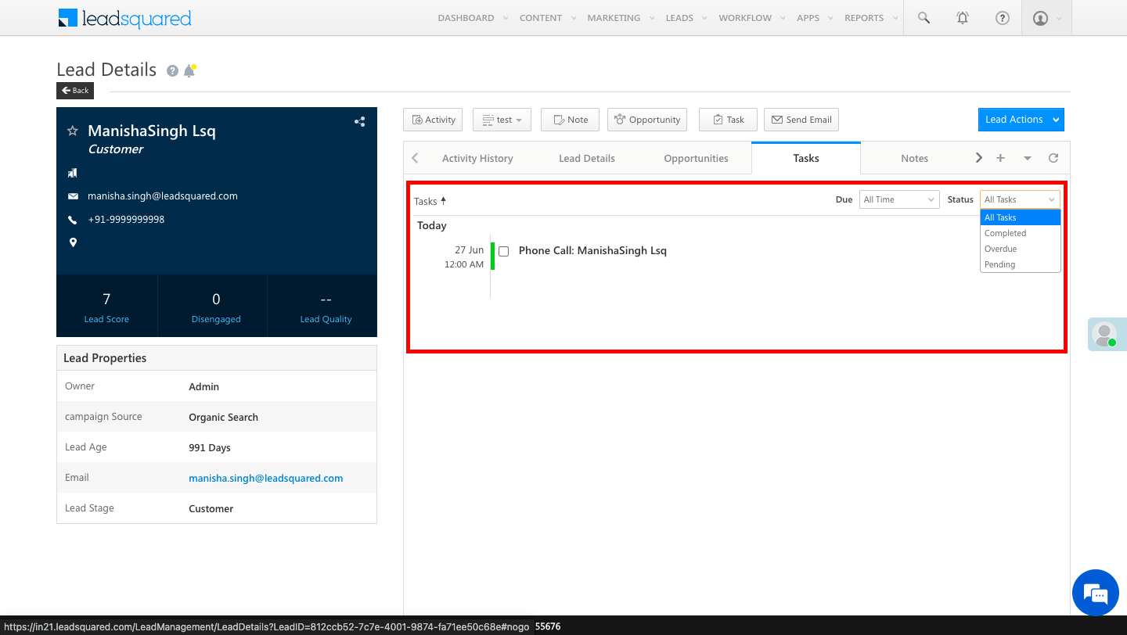Open the test dropdown button

click(502, 120)
